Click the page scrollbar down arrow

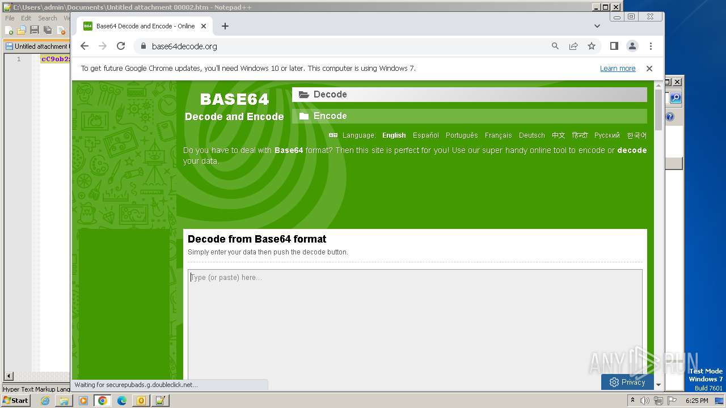[659, 385]
